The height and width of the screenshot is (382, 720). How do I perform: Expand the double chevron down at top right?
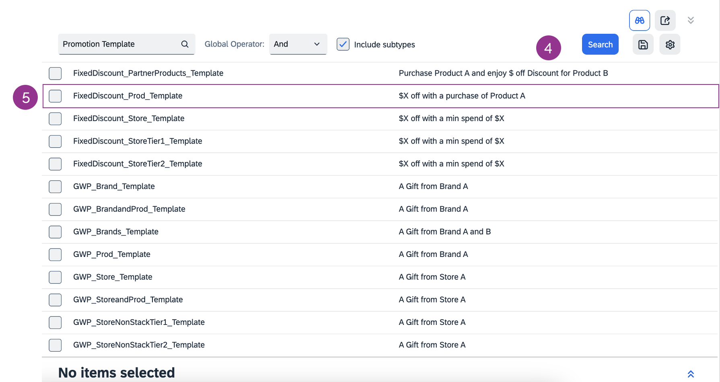click(691, 21)
